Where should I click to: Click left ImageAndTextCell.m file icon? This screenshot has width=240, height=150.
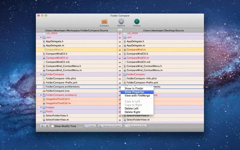pos(44,103)
